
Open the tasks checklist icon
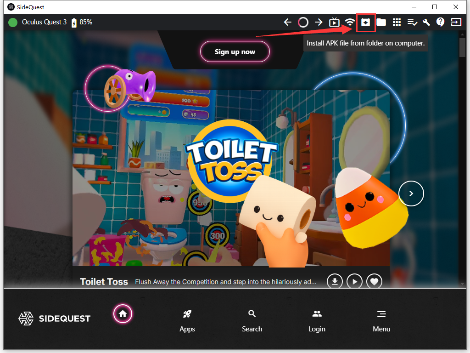tap(412, 22)
